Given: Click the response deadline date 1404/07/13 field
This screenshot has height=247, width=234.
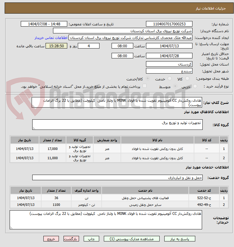Looking at the screenshot, I should pyautogui.click(x=169, y=46).
